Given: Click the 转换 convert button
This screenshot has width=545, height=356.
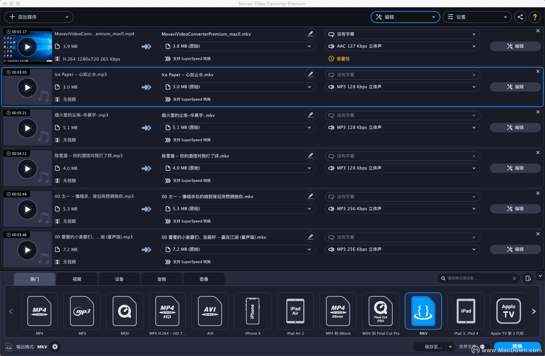Looking at the screenshot, I should pos(517,347).
